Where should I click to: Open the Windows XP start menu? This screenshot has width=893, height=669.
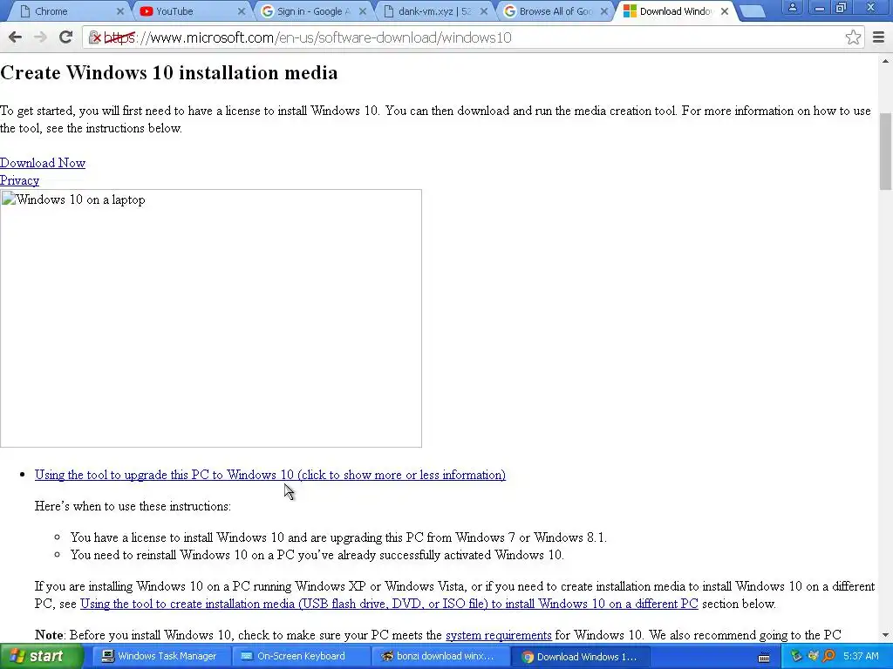tap(41, 657)
